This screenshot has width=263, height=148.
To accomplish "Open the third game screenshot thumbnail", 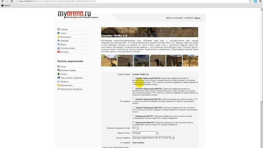I will 141,60.
